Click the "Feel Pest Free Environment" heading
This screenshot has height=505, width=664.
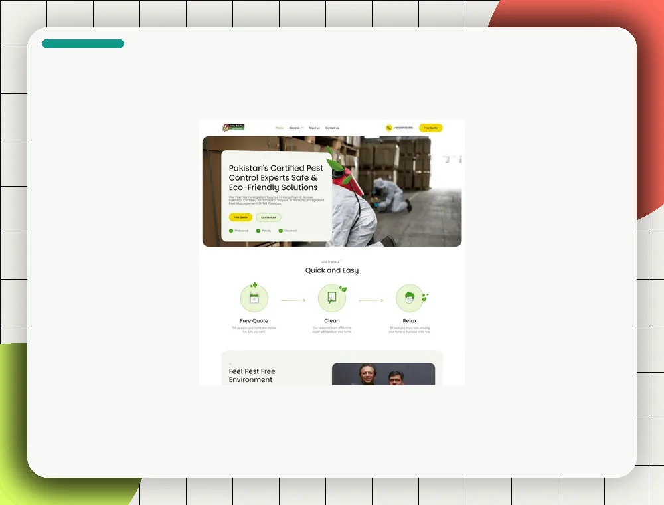coord(252,375)
